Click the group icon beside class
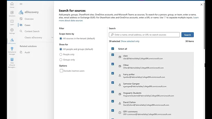This screenshot has width=212, height=119. pos(120,57)
